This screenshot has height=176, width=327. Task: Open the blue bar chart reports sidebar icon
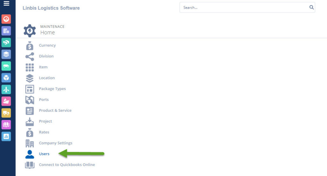click(6, 137)
